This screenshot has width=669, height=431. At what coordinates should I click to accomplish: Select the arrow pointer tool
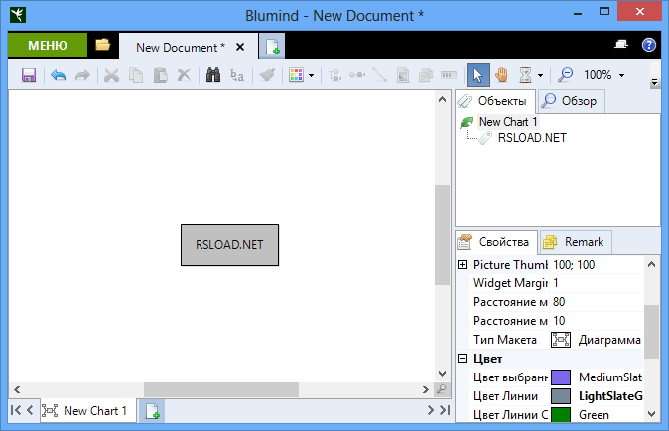pyautogui.click(x=477, y=75)
